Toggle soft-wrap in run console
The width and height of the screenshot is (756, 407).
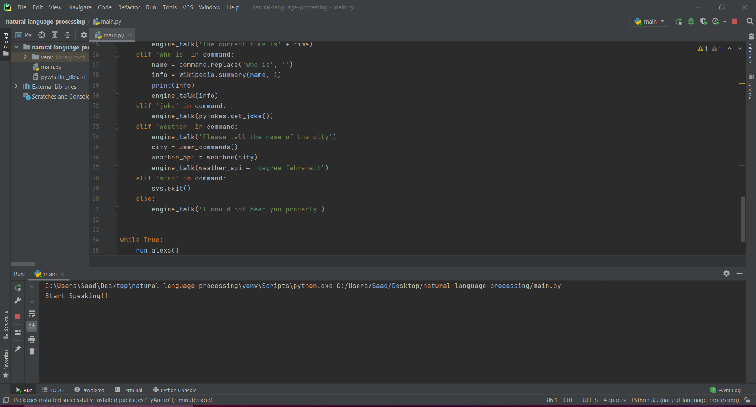point(32,314)
